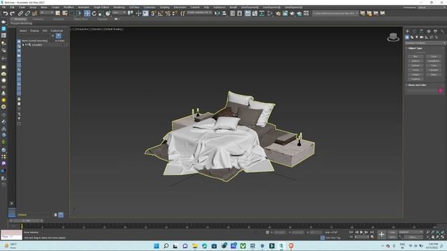Click the Play Animation button
The height and width of the screenshot is (251, 447).
(x=362, y=232)
